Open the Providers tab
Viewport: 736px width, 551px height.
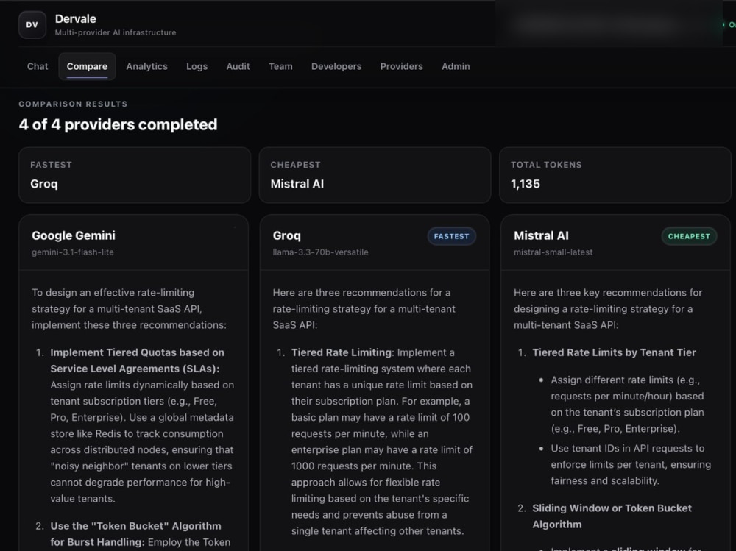click(401, 67)
